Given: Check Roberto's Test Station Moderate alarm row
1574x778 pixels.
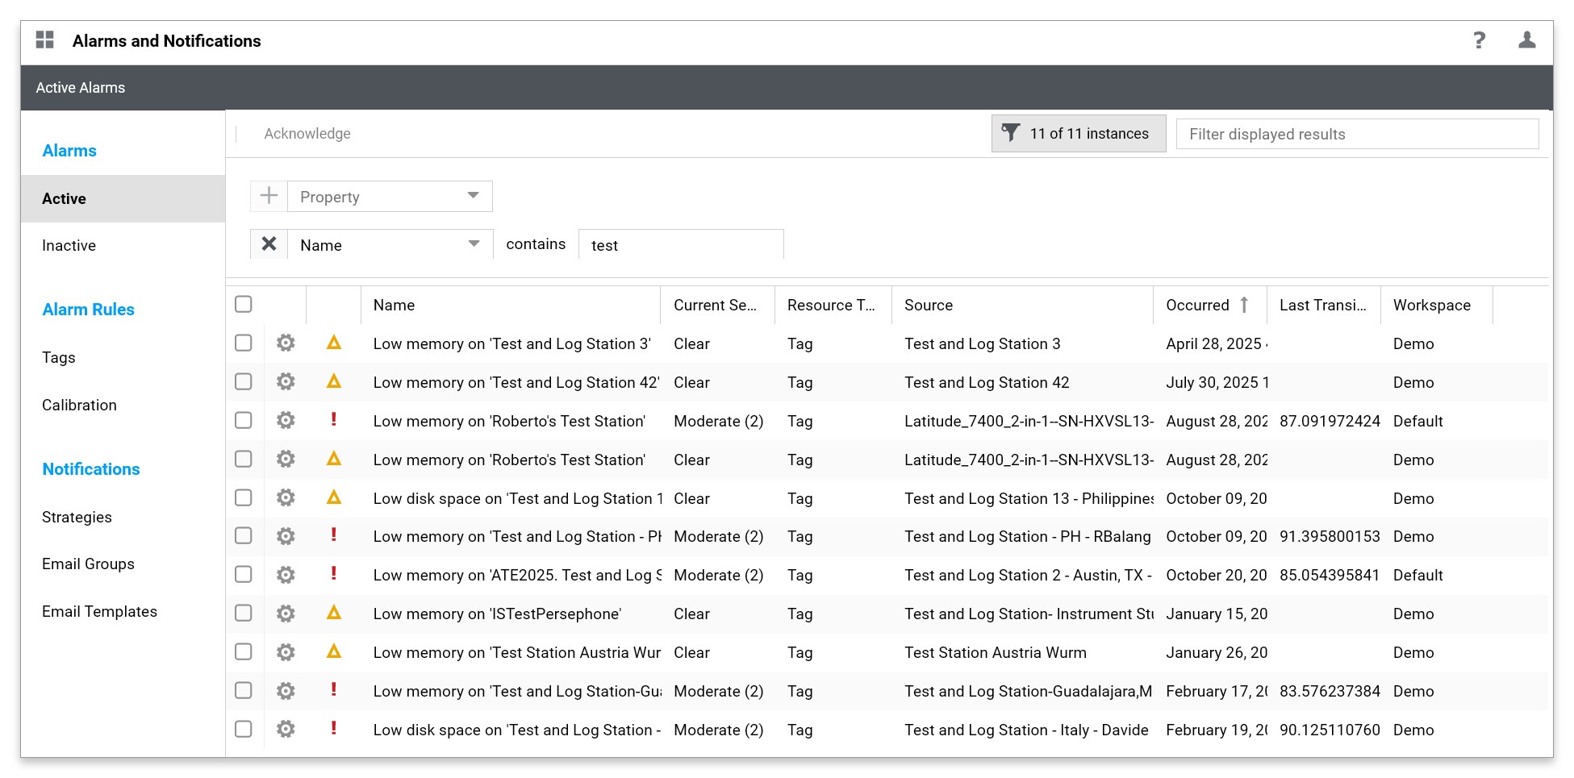Looking at the screenshot, I should coord(244,420).
